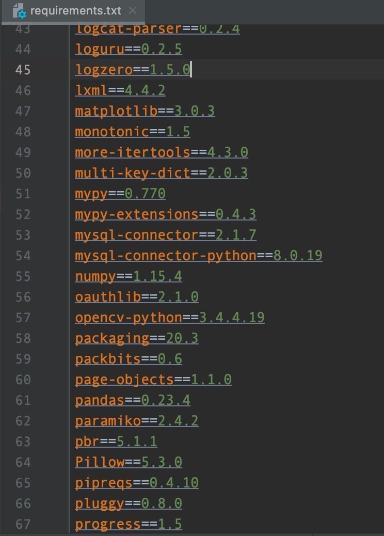384x536 pixels.
Task: Click the pandas version 0.23.4
Action: click(165, 400)
